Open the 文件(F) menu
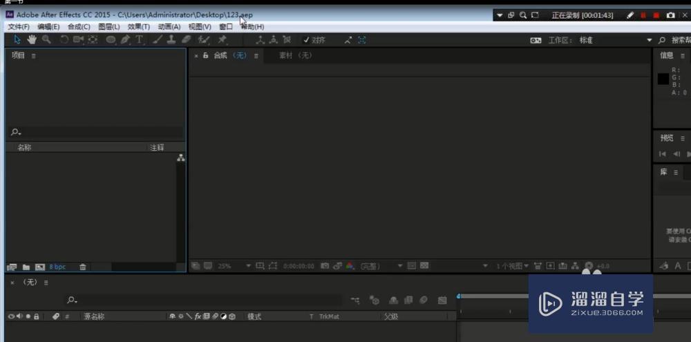691x342 pixels. [19, 27]
